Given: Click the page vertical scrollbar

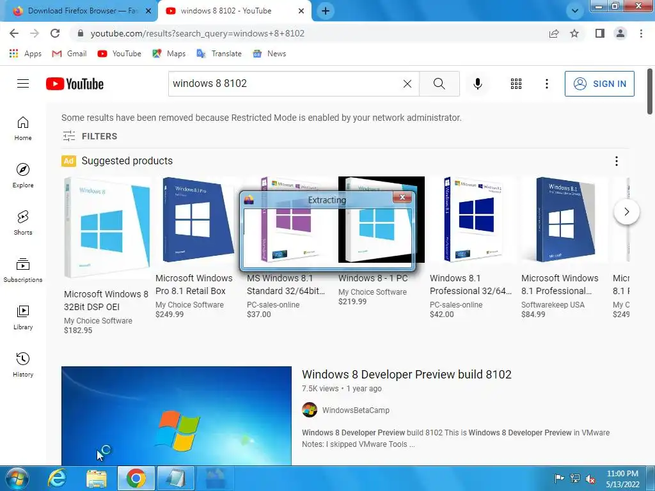Looking at the screenshot, I should tap(650, 91).
